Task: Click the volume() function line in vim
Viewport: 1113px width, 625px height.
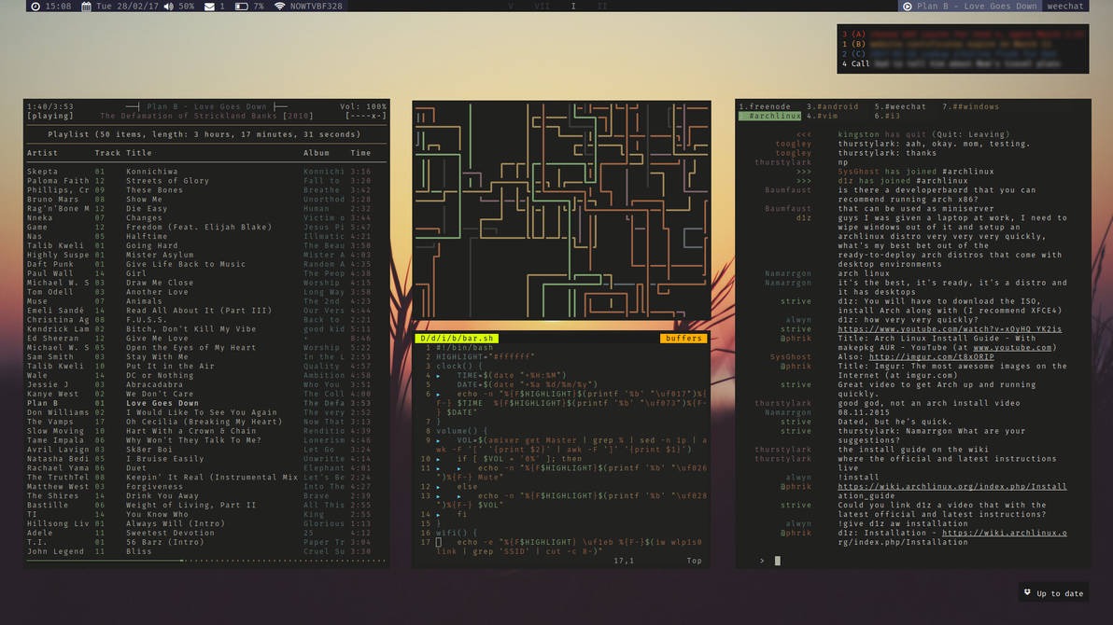Action: click(460, 431)
